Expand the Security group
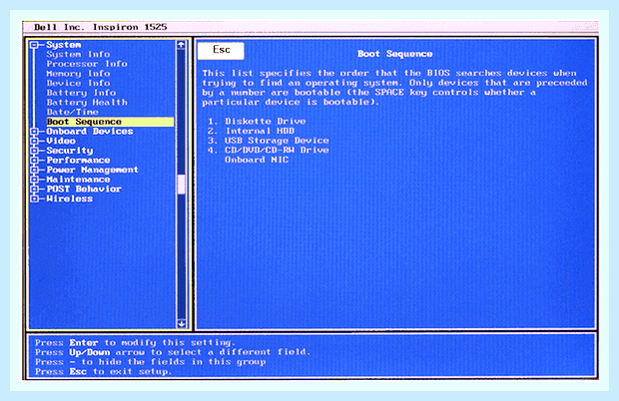This screenshot has width=619, height=401. (x=34, y=151)
